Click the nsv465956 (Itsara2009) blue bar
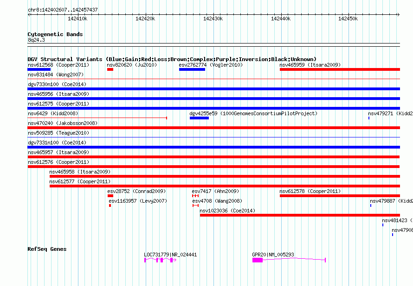 click(x=213, y=99)
